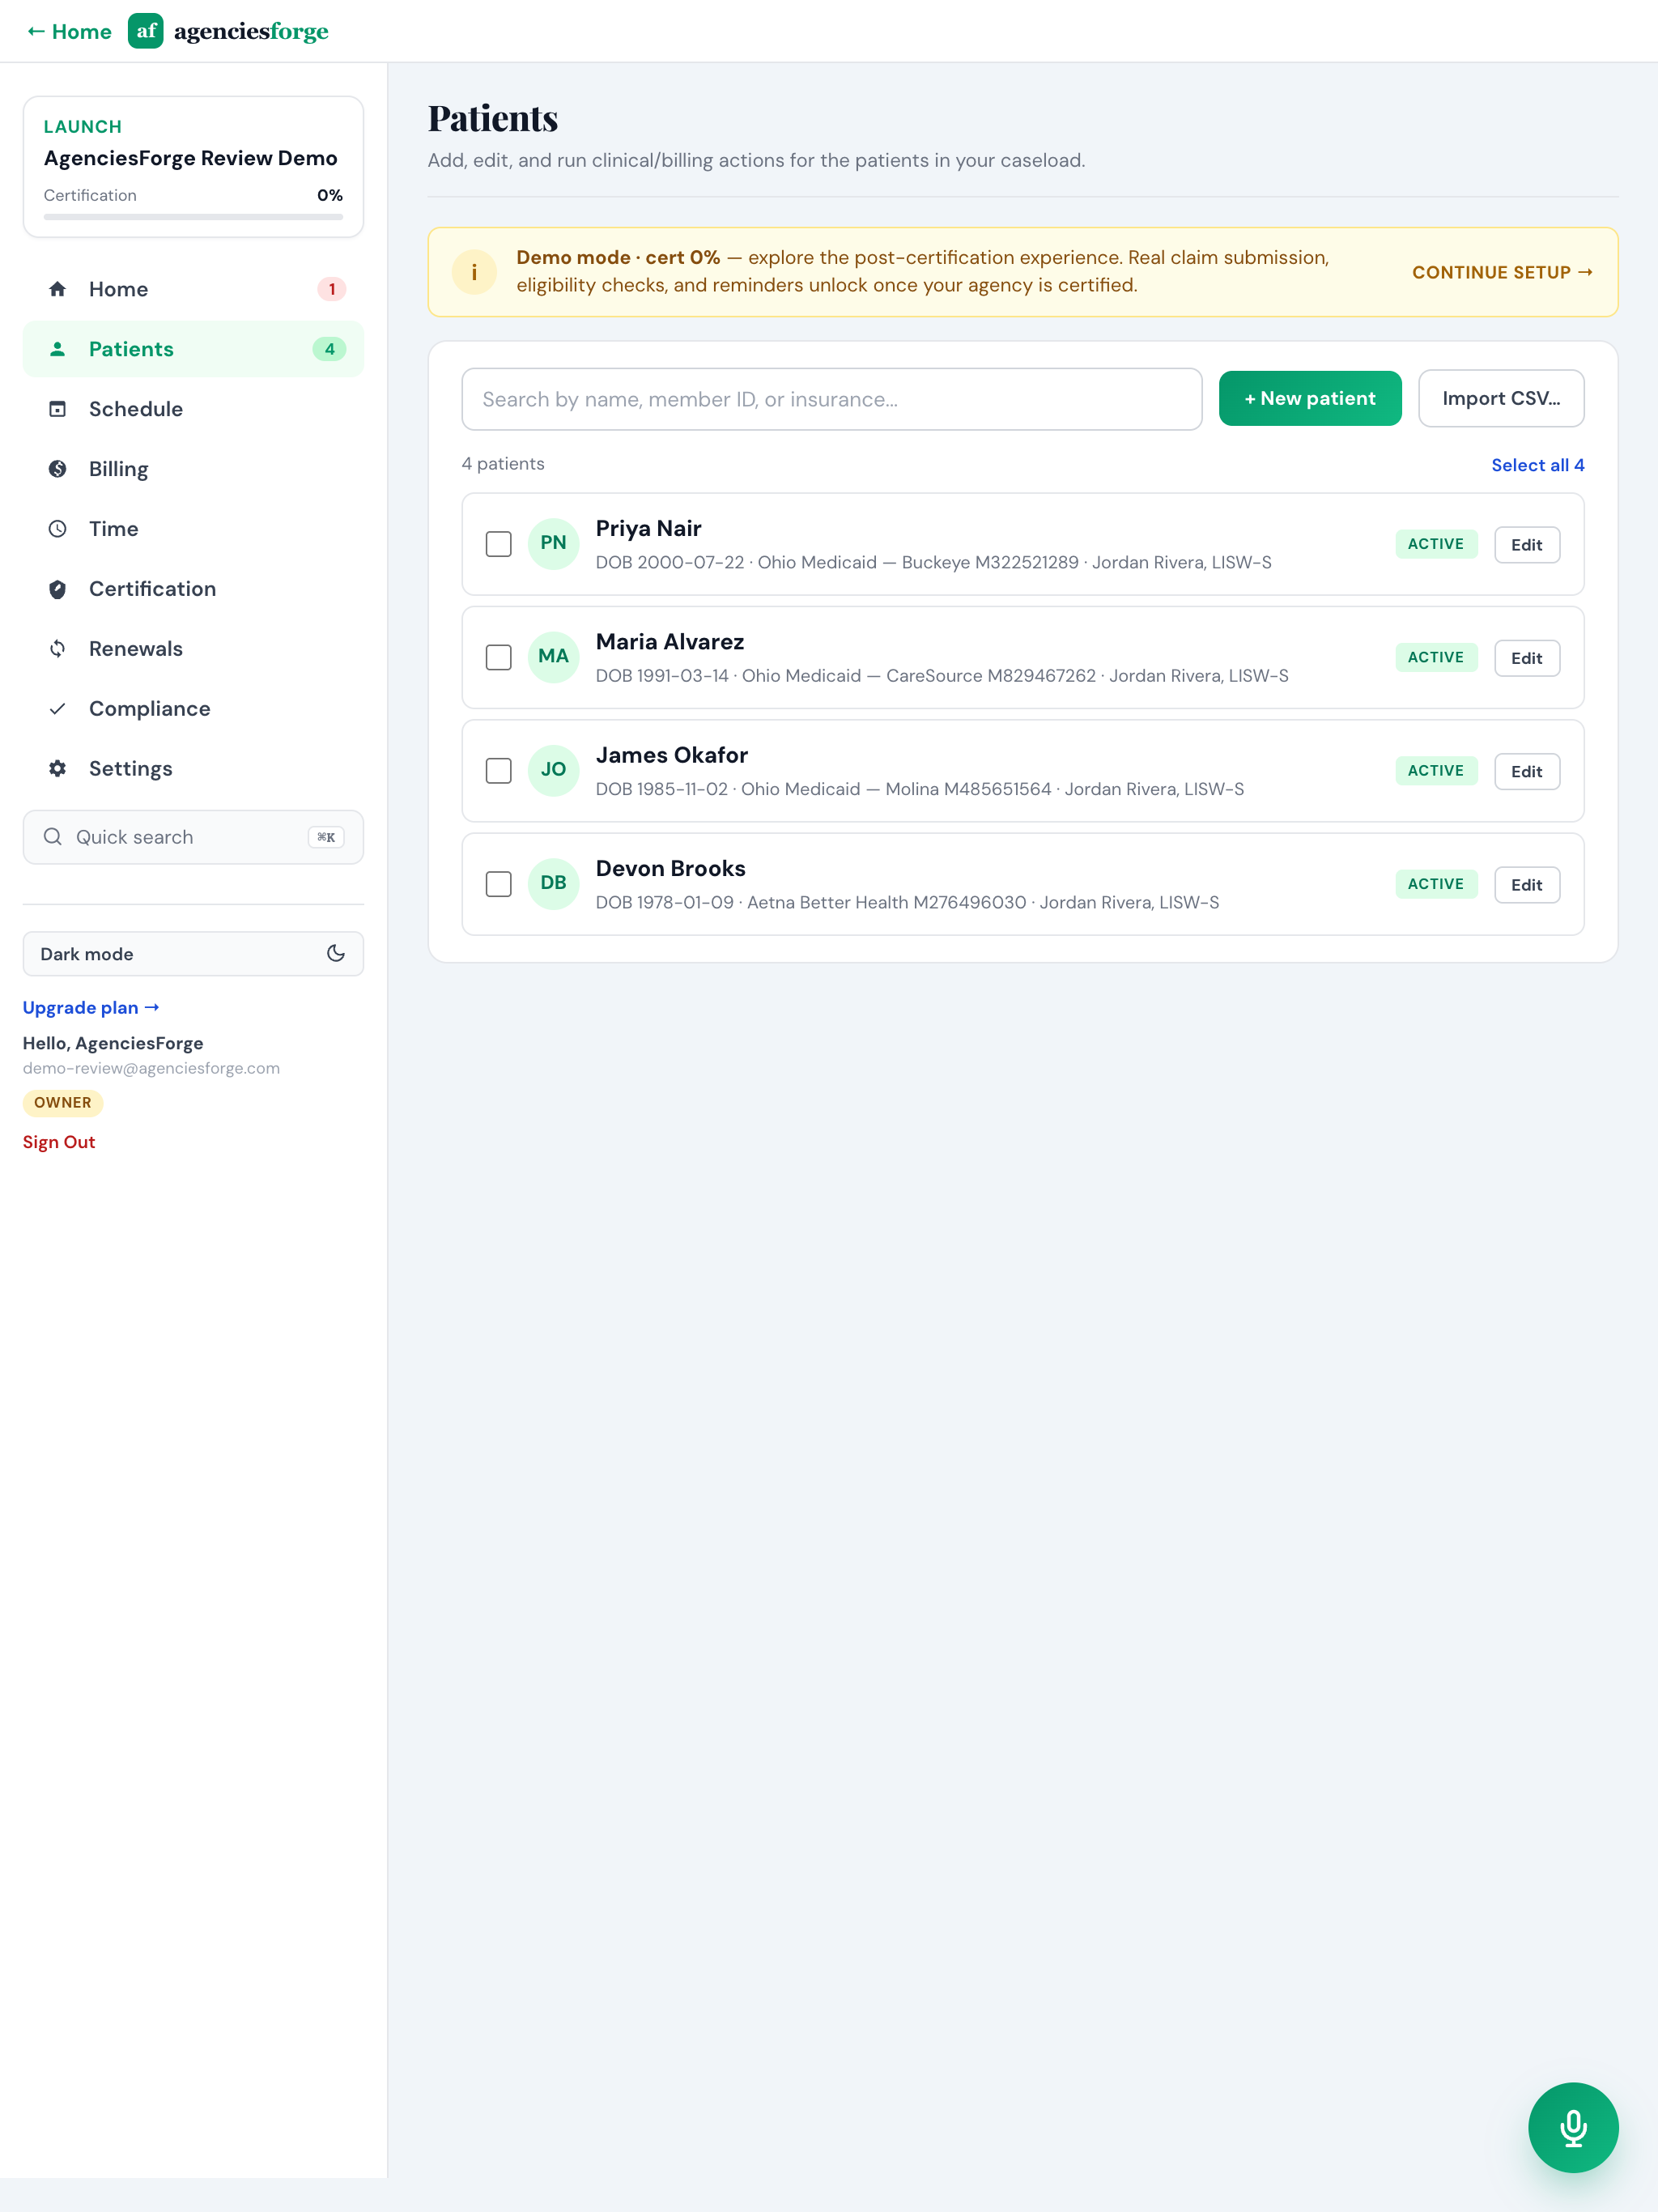Open the Certification sidebar item

(193, 589)
